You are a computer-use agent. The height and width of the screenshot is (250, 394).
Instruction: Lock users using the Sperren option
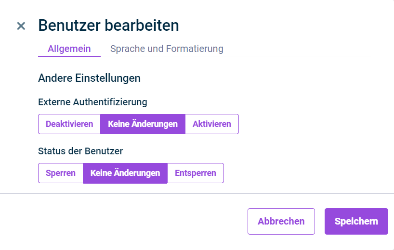[x=61, y=173]
